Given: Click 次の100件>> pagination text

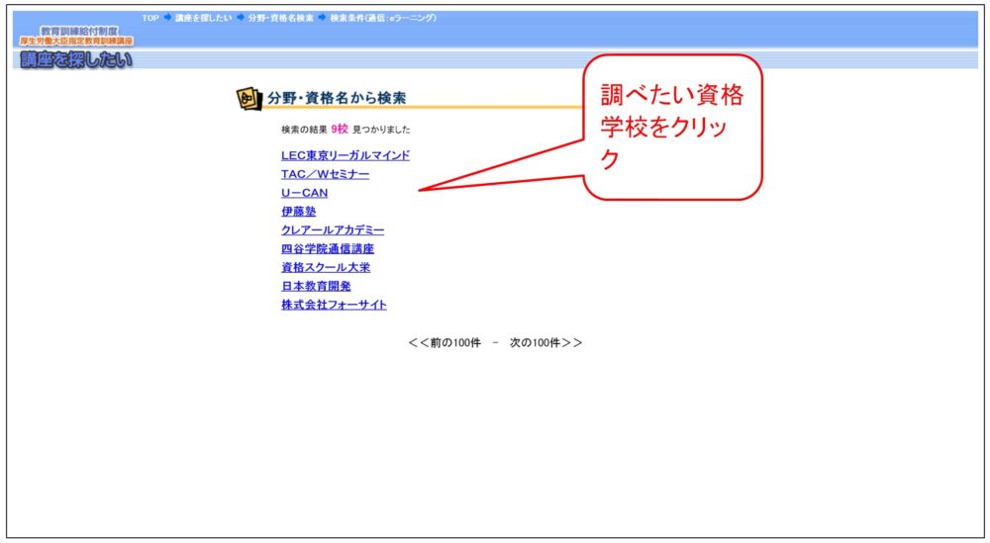Looking at the screenshot, I should tap(546, 342).
